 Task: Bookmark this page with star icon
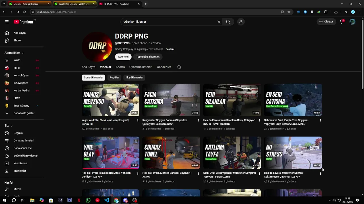289,12
